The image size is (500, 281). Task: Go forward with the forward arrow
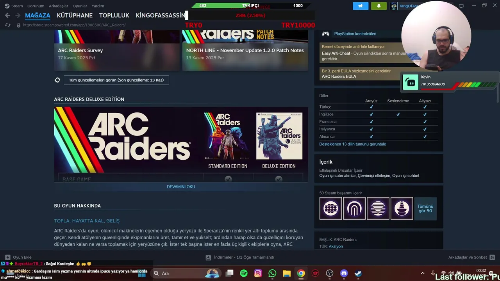(18, 15)
